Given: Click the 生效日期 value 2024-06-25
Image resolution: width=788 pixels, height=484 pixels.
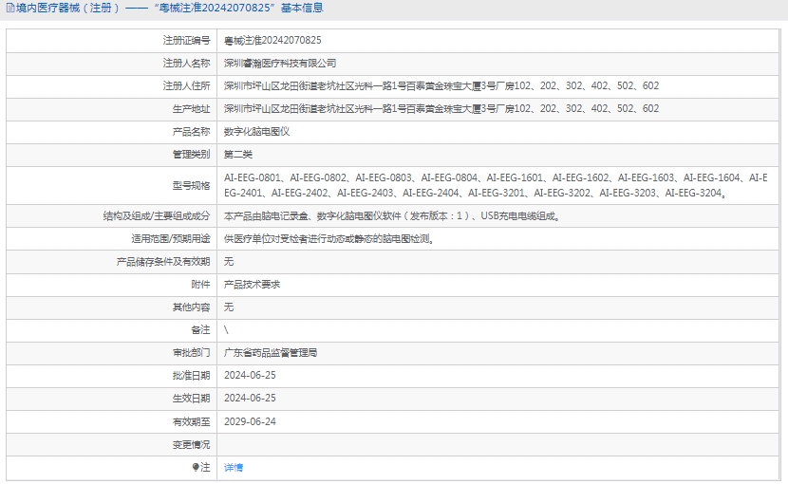Looking at the screenshot, I should click(250, 399).
